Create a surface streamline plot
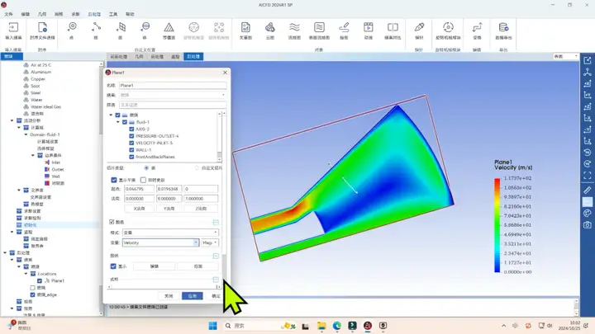Viewport: 595px width, 334px height. 319,31
